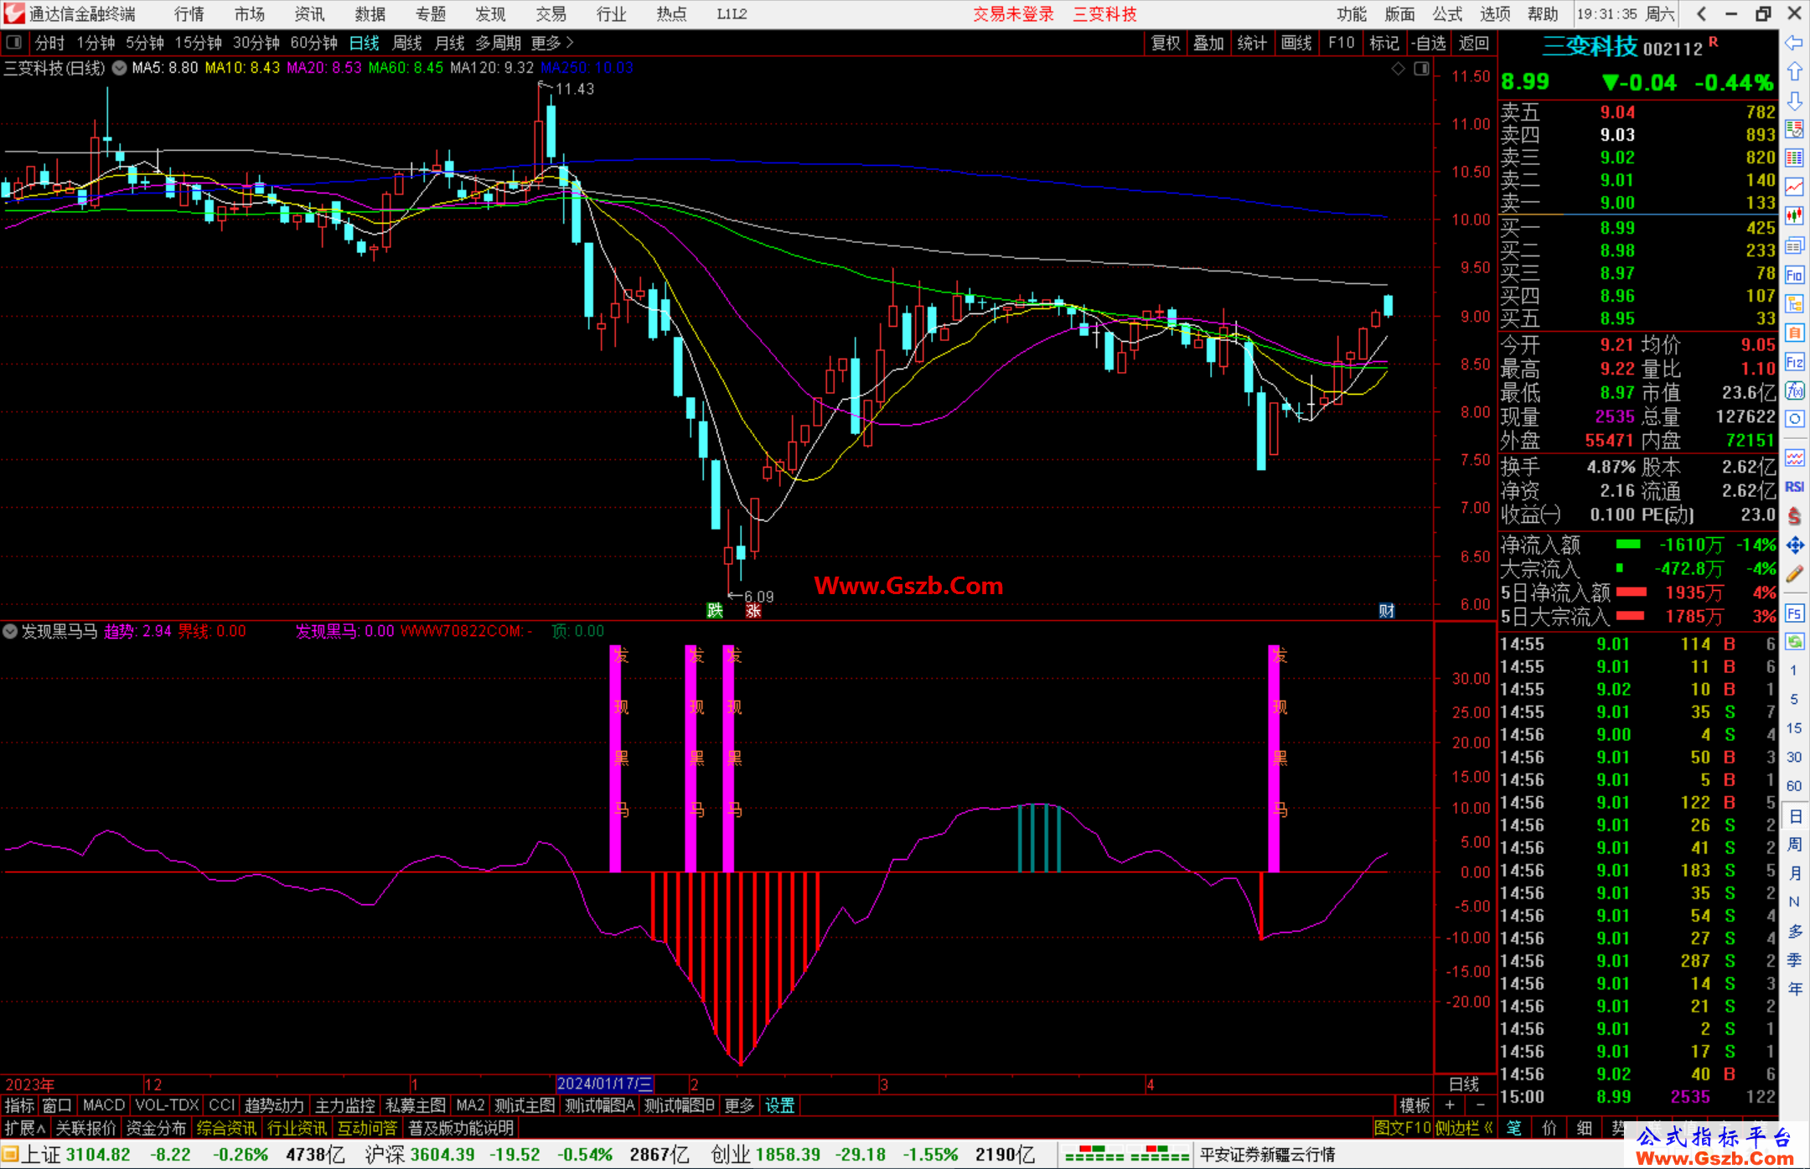Click the 叠加 overlay button
The image size is (1810, 1169).
[x=1209, y=43]
